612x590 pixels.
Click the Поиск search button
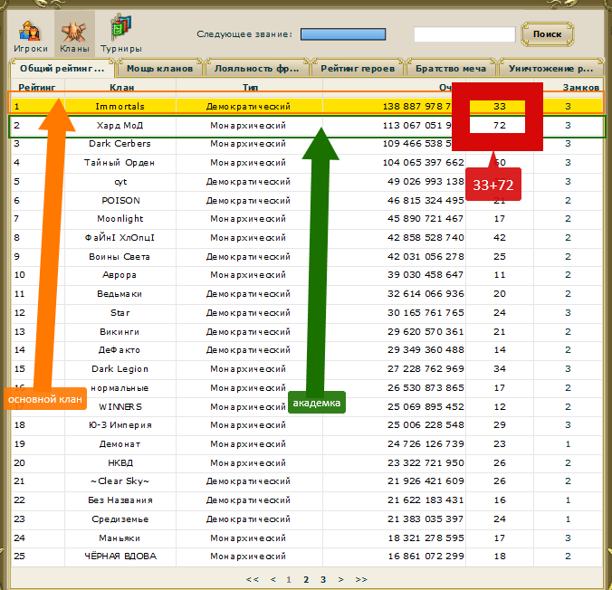pyautogui.click(x=547, y=34)
